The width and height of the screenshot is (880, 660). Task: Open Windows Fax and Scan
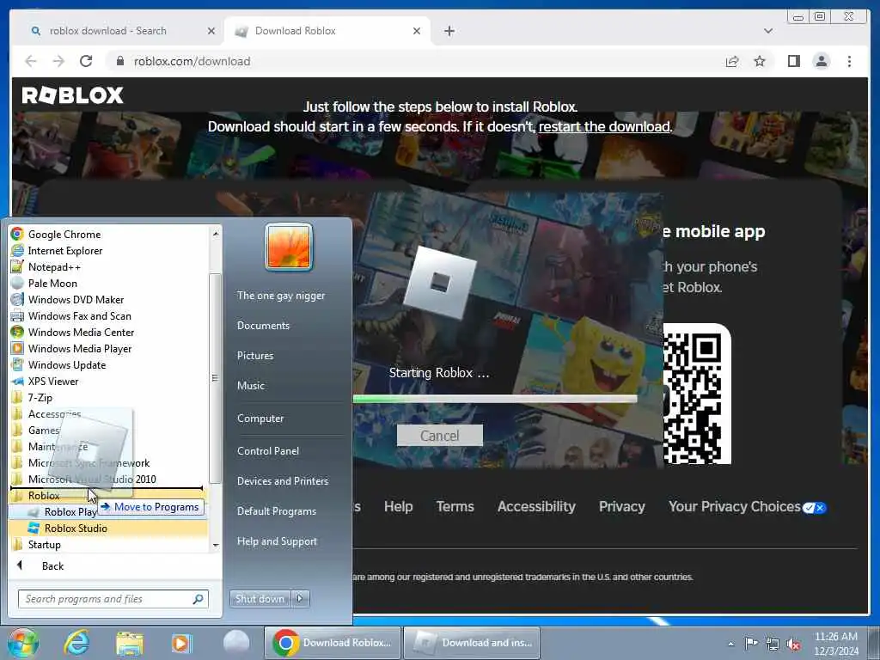(79, 315)
